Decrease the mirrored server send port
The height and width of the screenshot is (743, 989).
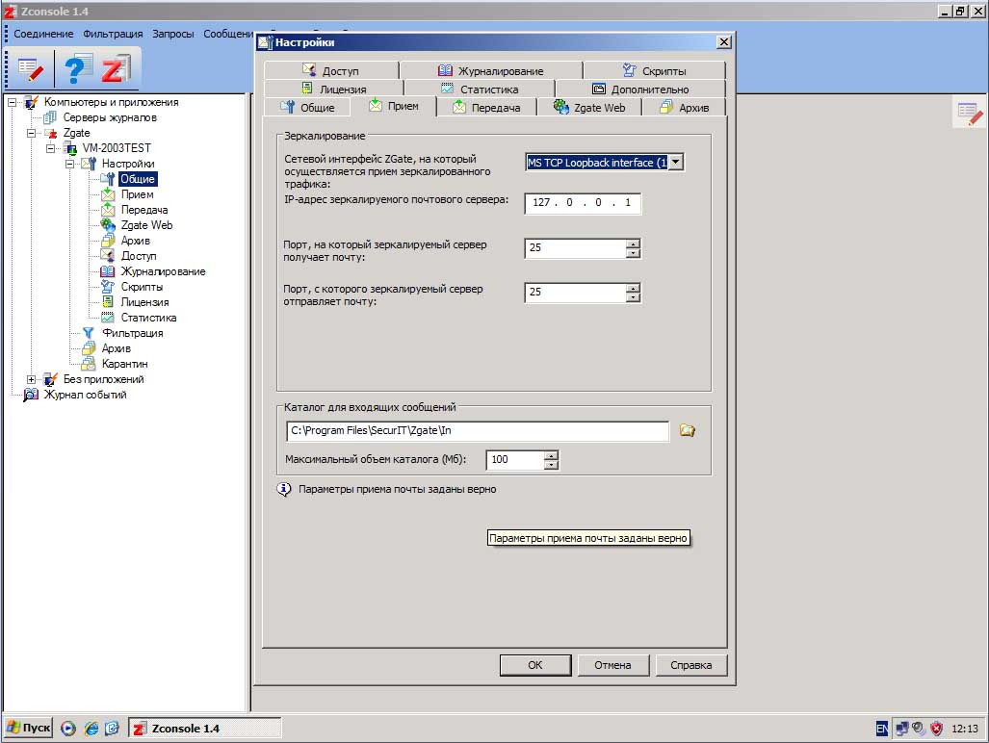pyautogui.click(x=634, y=297)
